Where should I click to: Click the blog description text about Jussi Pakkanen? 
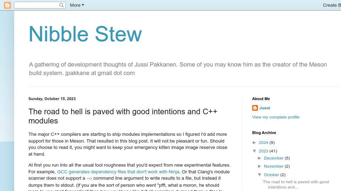(x=178, y=69)
